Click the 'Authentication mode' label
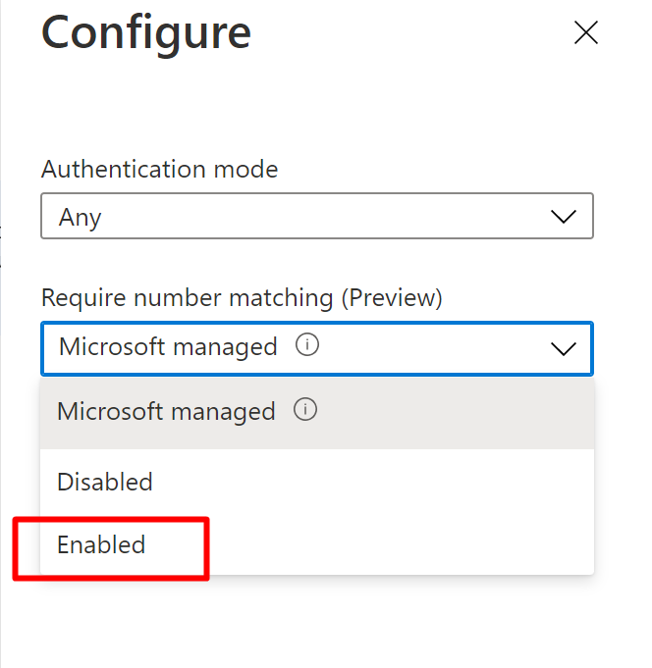Viewport: 652px width, 668px height. 159,169
